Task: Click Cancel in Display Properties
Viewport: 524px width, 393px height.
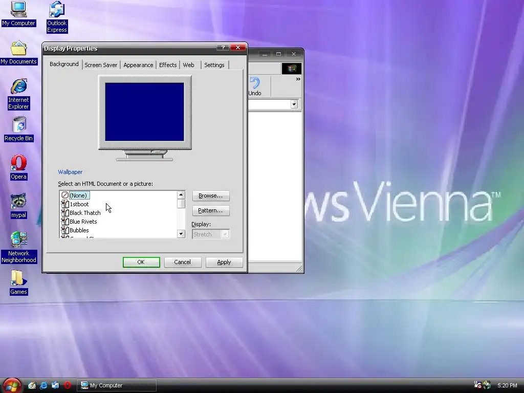Action: coord(183,262)
